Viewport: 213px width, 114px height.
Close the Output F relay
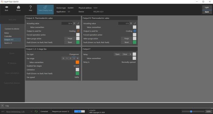coord(125,54)
